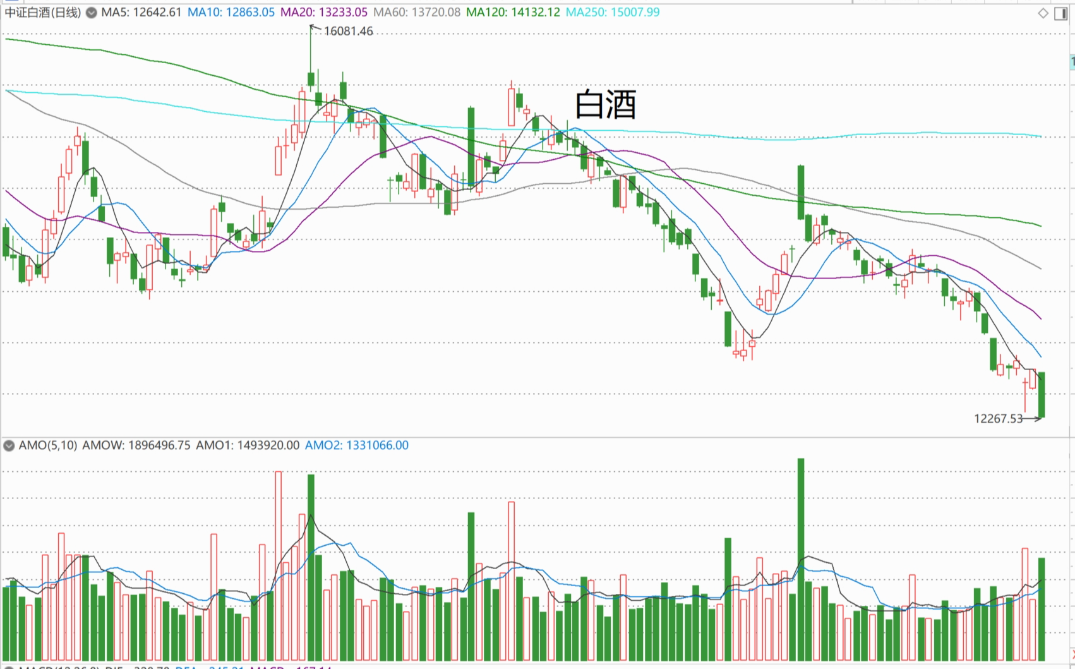The width and height of the screenshot is (1075, 669).
Task: Select the tallest green volume bar in the AMO panel
Action: point(801,560)
